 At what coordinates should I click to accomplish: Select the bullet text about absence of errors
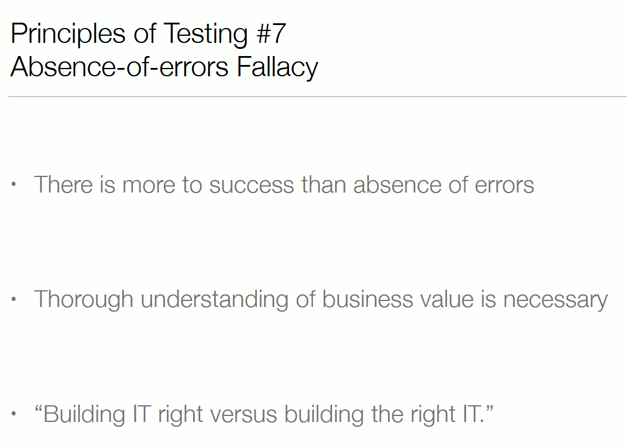[x=284, y=185]
